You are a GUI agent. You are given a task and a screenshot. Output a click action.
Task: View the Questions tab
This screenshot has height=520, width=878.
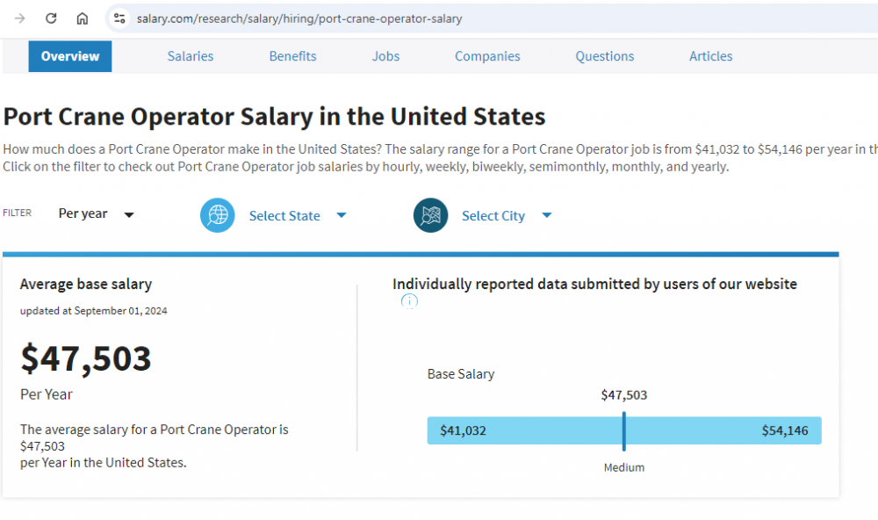pyautogui.click(x=604, y=56)
